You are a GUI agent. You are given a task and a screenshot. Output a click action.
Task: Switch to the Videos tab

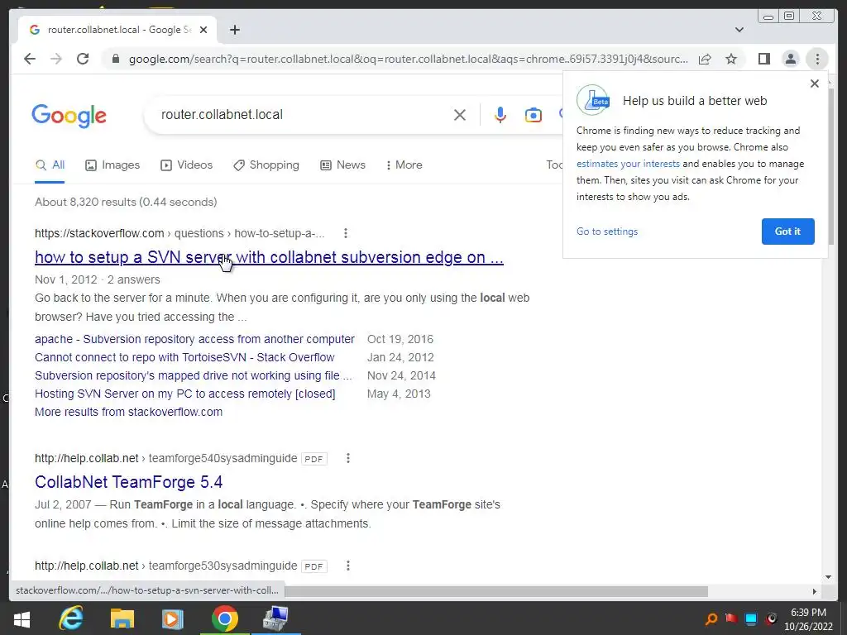[x=186, y=165]
